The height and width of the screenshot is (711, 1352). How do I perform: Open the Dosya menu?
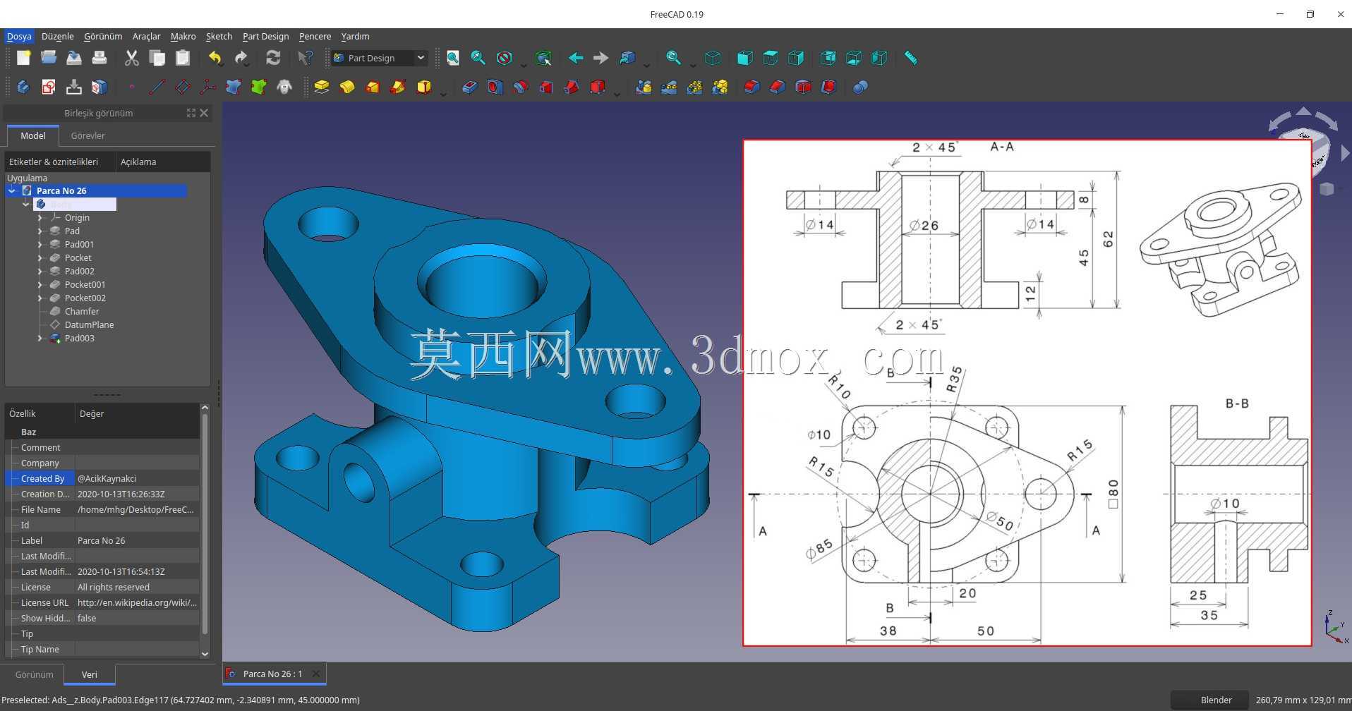point(19,36)
